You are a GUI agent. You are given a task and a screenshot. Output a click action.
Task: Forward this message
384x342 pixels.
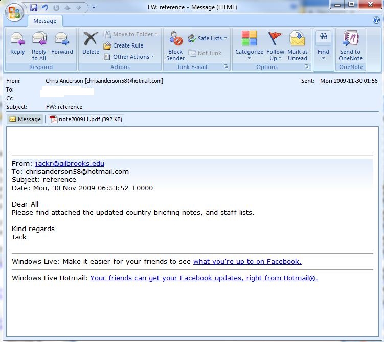[62, 43]
